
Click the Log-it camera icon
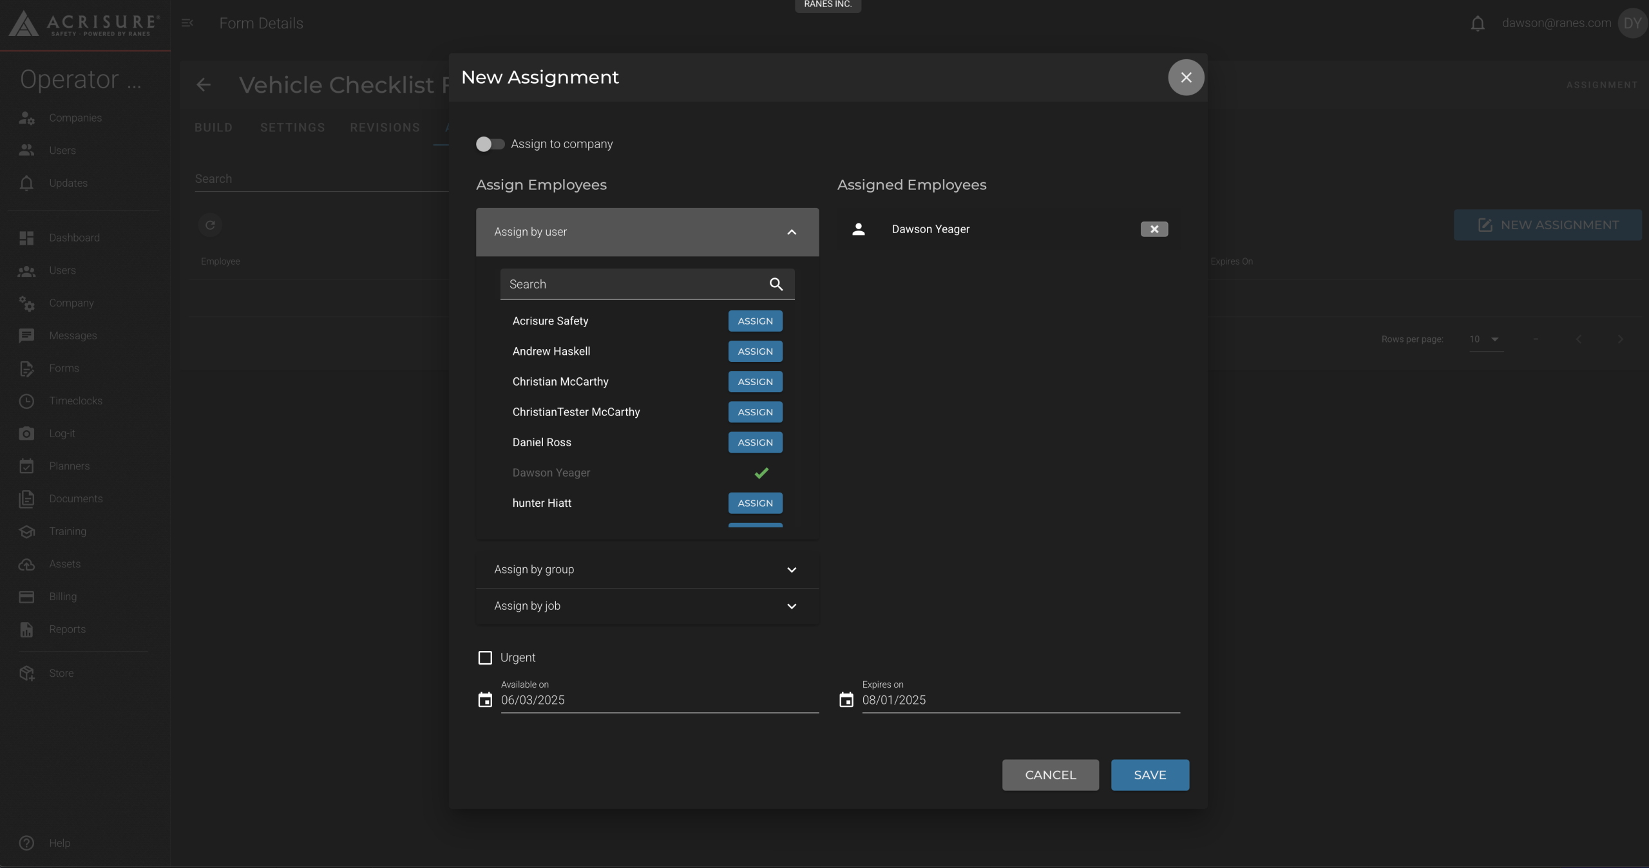26,433
